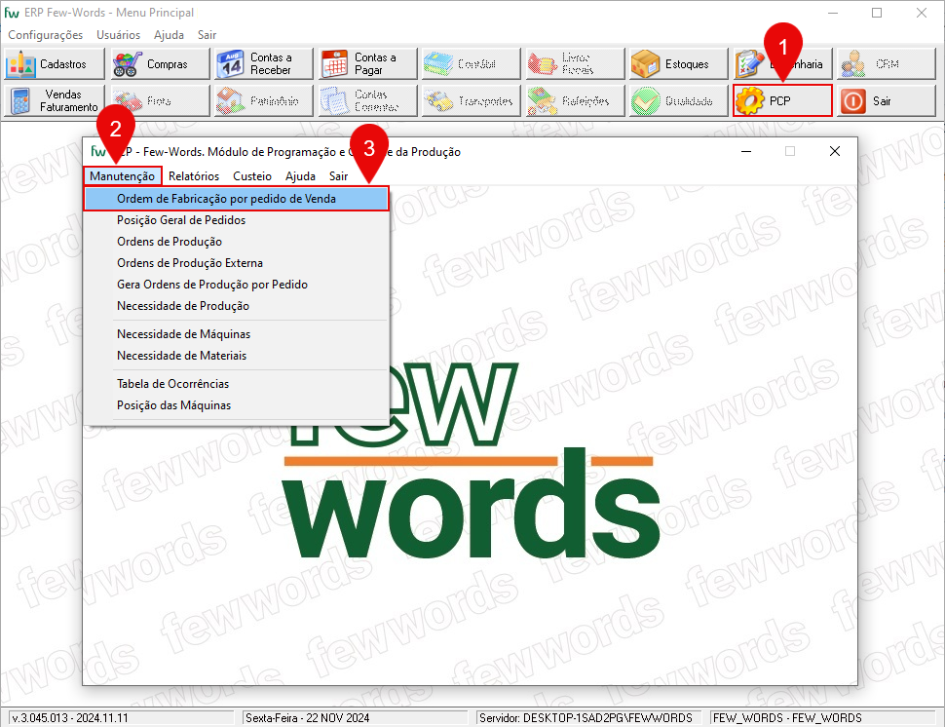This screenshot has height=727, width=945.
Task: Open the Cadastros module
Action: point(55,64)
